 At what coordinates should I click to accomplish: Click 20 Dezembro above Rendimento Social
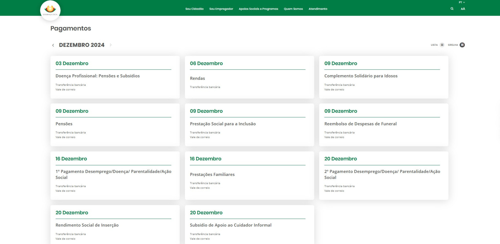tap(72, 213)
